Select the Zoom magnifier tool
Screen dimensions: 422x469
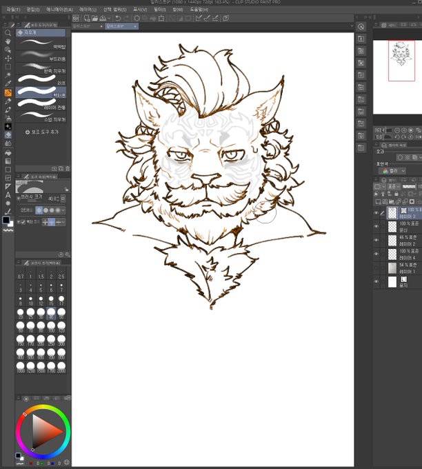click(x=8, y=32)
